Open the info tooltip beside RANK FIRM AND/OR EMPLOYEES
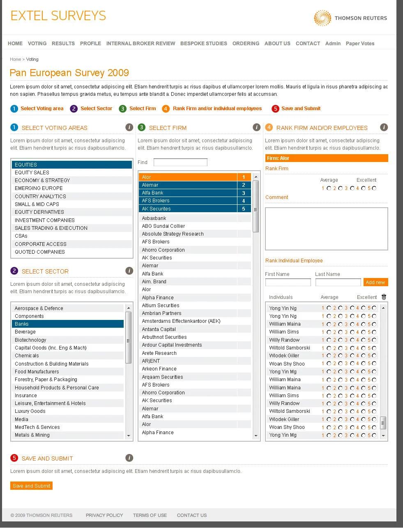Viewport: 403px width, 528px height. (x=384, y=127)
